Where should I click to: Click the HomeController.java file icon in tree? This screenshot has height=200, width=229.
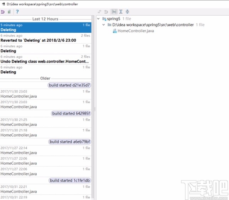tap(115, 31)
